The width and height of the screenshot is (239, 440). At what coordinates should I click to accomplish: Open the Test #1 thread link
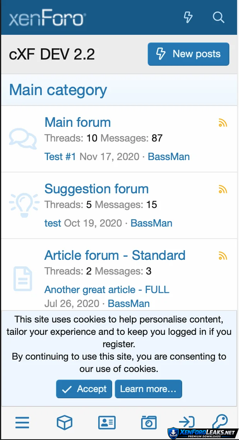click(x=60, y=157)
